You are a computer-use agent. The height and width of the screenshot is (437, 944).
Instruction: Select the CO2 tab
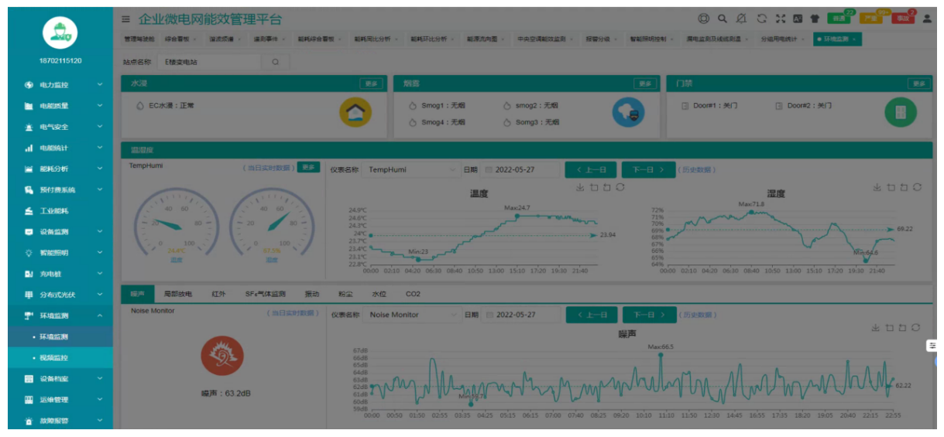(413, 294)
